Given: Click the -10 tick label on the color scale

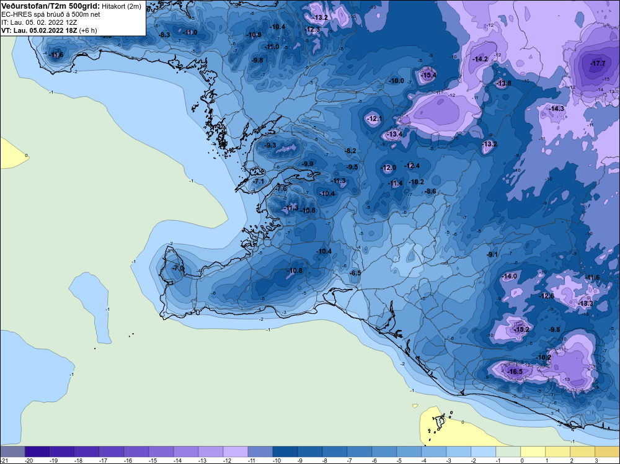Looking at the screenshot, I should 276,460.
